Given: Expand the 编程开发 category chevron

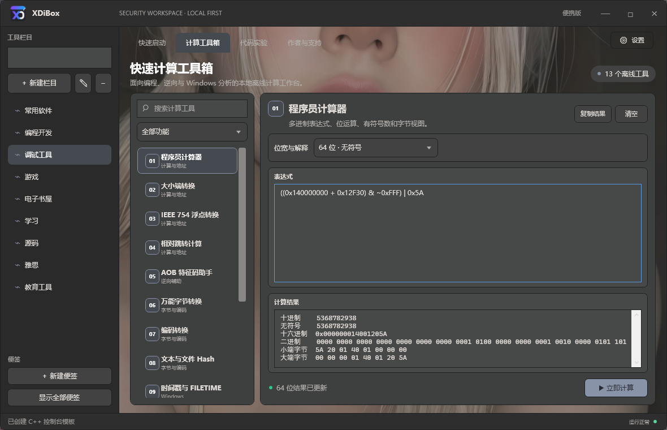Looking at the screenshot, I should (x=18, y=133).
